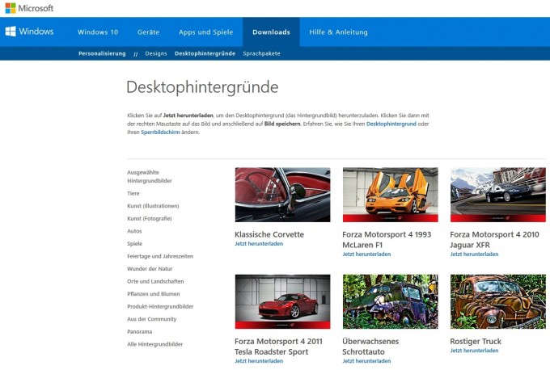Click Personalisierung in sub-navigation

[x=102, y=53]
